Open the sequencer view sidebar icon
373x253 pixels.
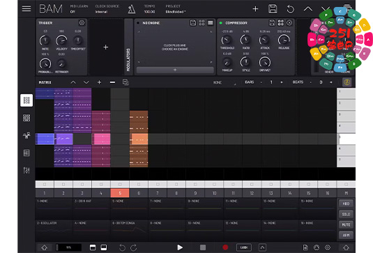point(26,153)
